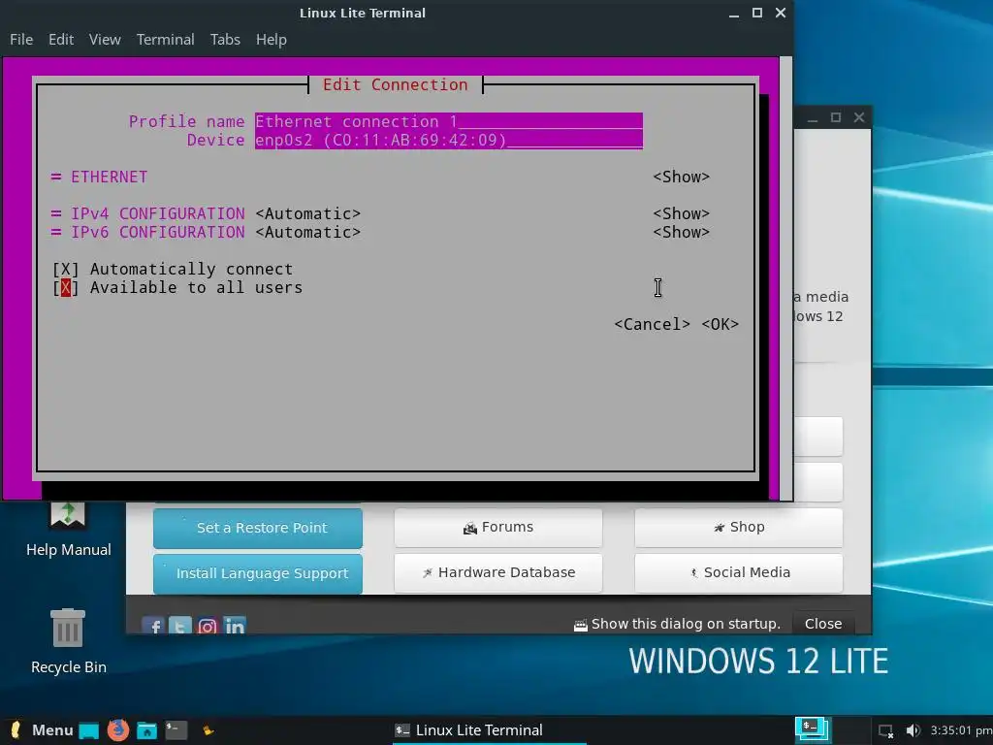
Task: Open the Menu start button
Action: (42, 730)
